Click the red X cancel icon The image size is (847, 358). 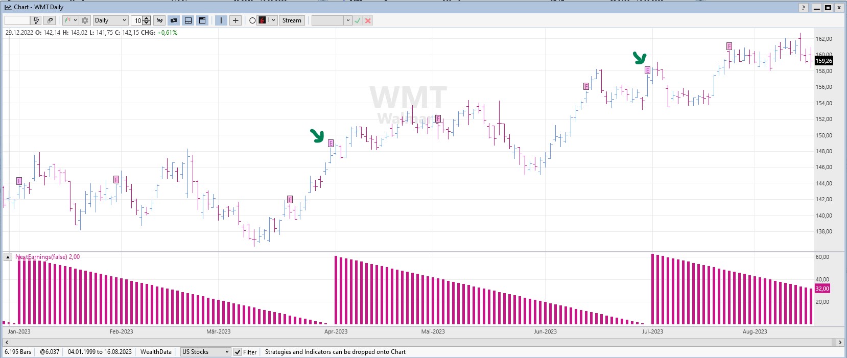(368, 20)
